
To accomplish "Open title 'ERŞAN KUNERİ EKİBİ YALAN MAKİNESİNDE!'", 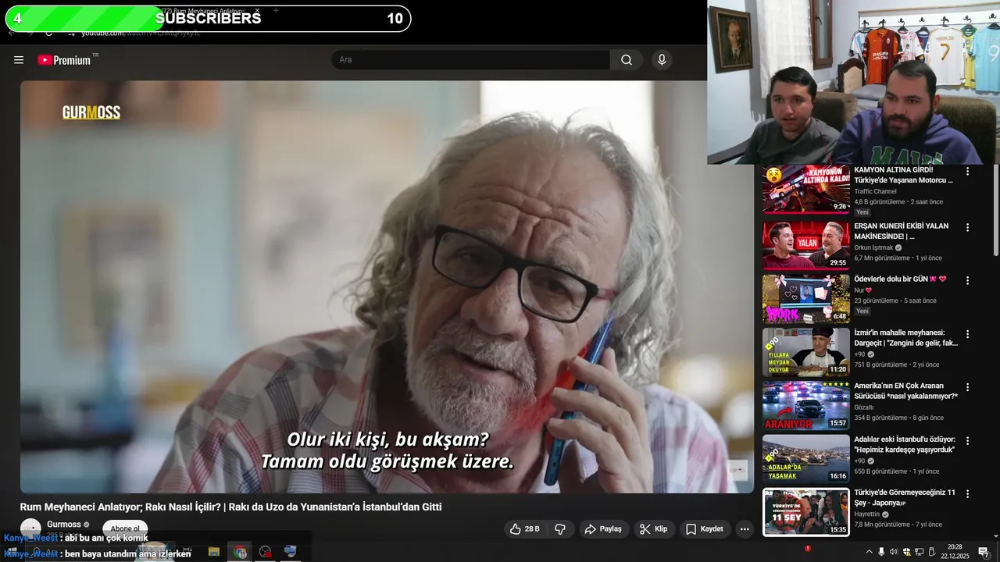I will coord(902,231).
